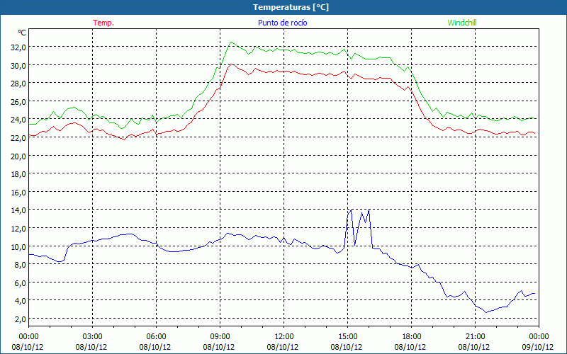
Task: Click the 2,0 y-axis value
Action: [x=20, y=319]
